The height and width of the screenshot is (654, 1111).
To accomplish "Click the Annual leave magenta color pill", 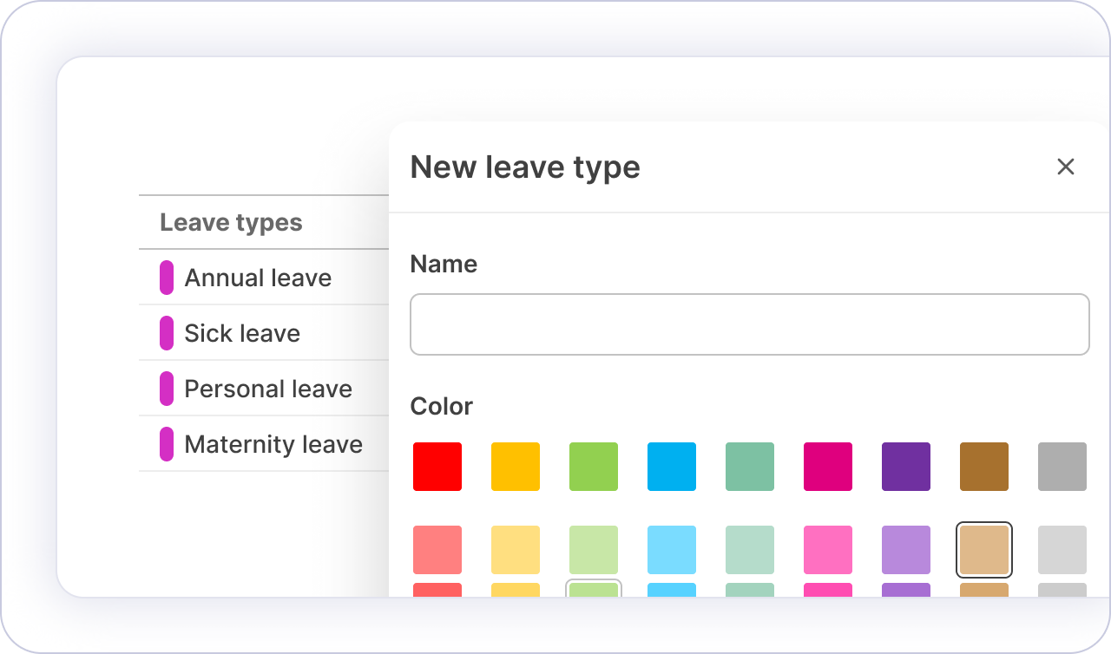I will [x=167, y=278].
